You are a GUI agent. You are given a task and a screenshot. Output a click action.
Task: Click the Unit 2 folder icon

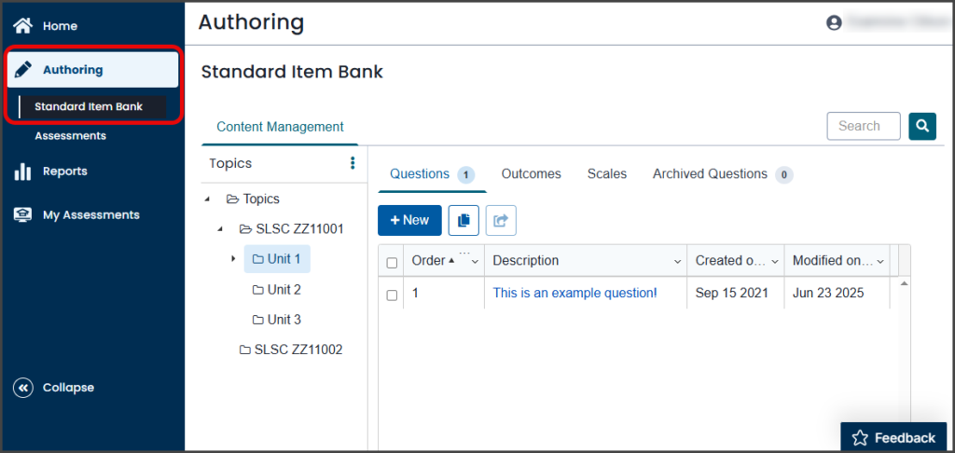click(x=258, y=290)
